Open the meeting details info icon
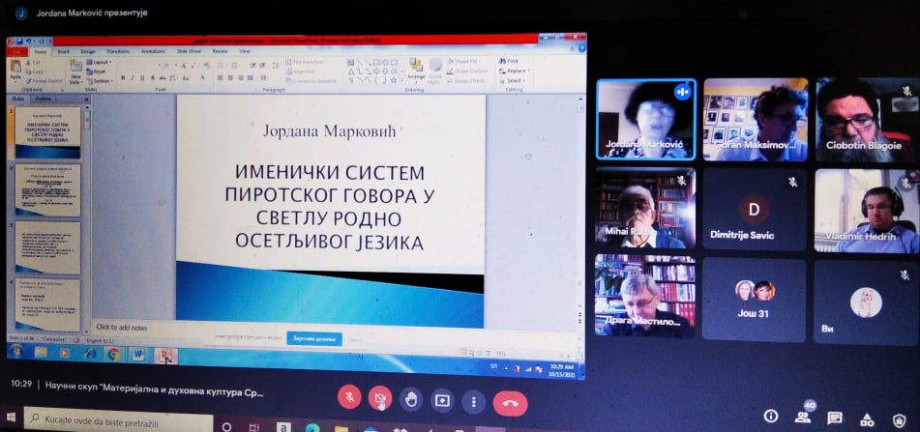 (x=771, y=417)
